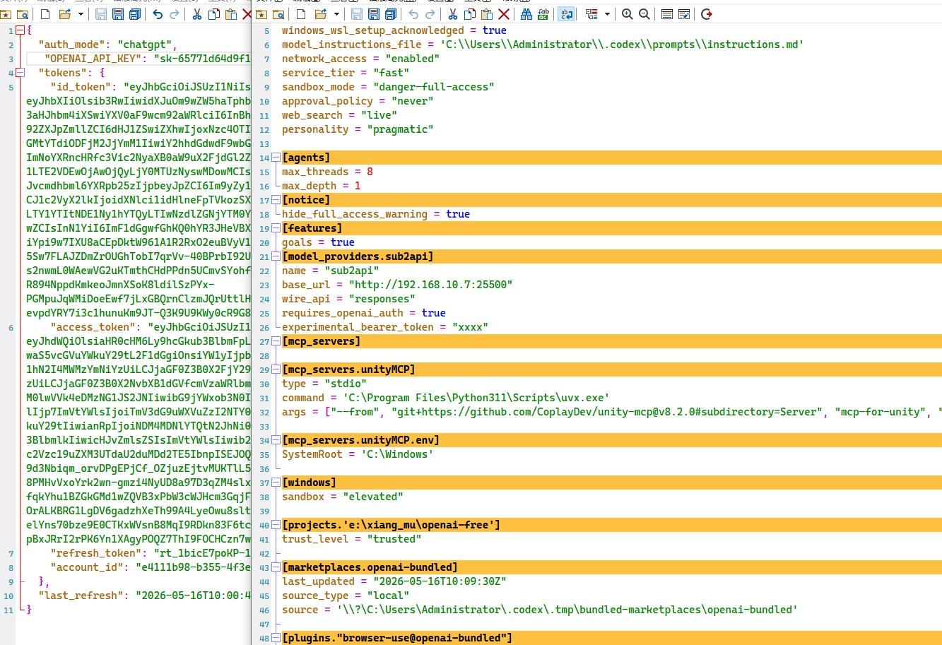Toggle word wrap in right editor toolbar
Viewport: 942px width, 645px height.
(x=566, y=14)
